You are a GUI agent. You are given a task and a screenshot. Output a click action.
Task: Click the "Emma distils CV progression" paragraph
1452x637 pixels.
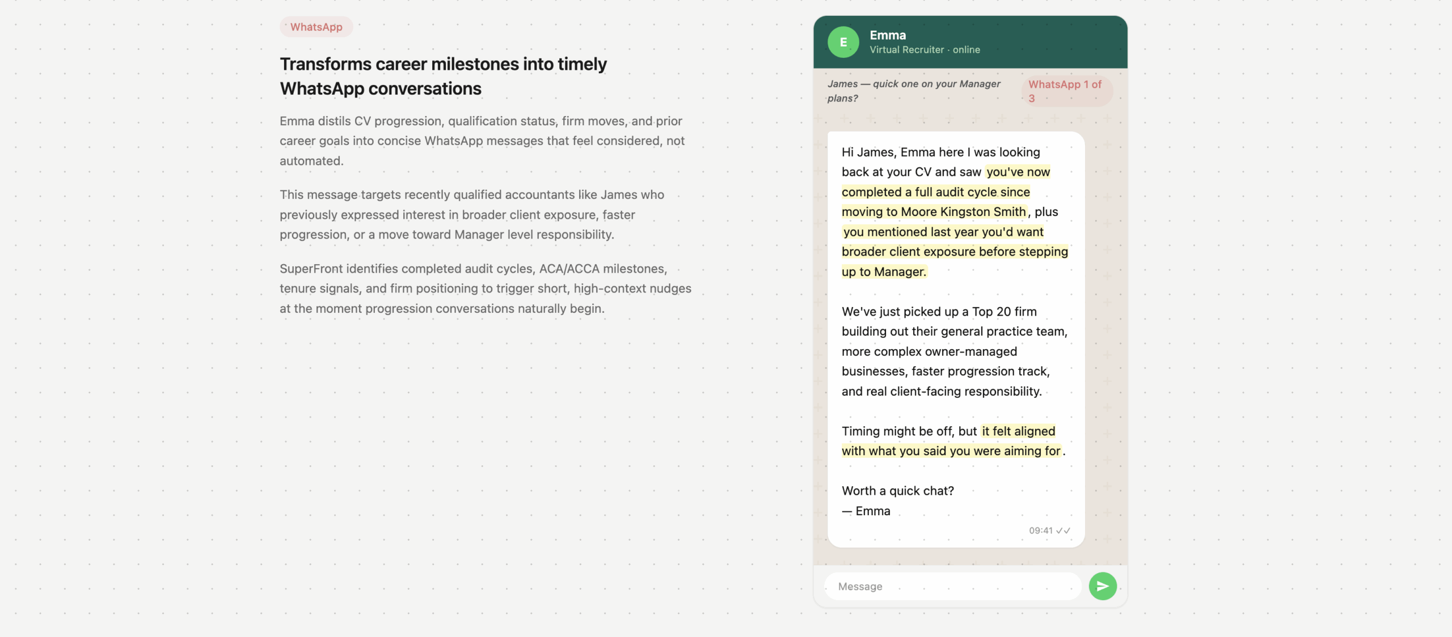point(482,141)
